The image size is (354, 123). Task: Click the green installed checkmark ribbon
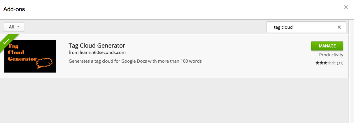coord(7,42)
